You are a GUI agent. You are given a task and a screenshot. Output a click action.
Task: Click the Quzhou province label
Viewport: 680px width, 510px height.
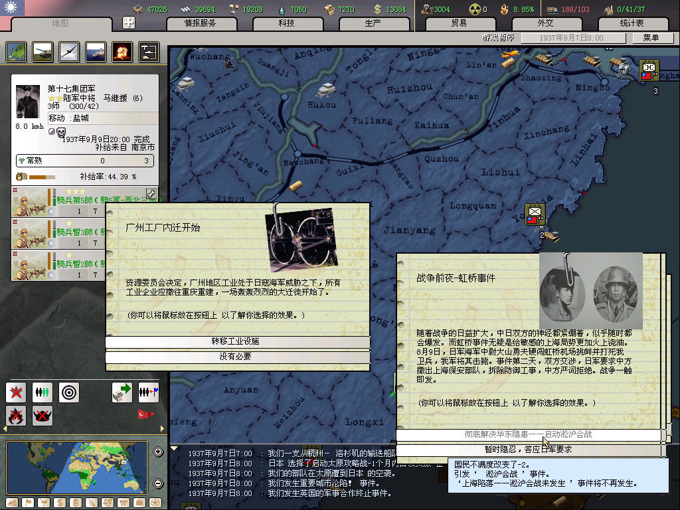click(442, 159)
